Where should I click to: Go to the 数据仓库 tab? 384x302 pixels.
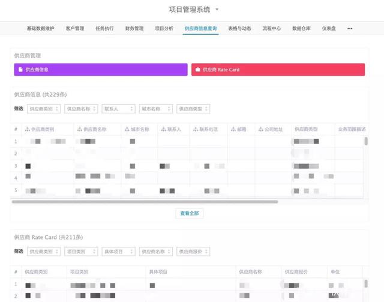tap(301, 28)
